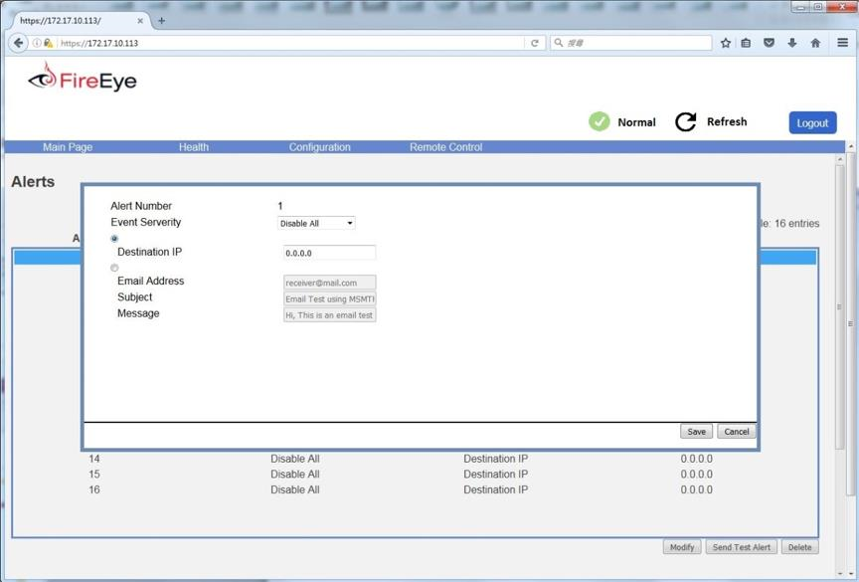Screen dimensions: 859x582
Task: Reload the page using address bar icon
Action: [x=535, y=43]
